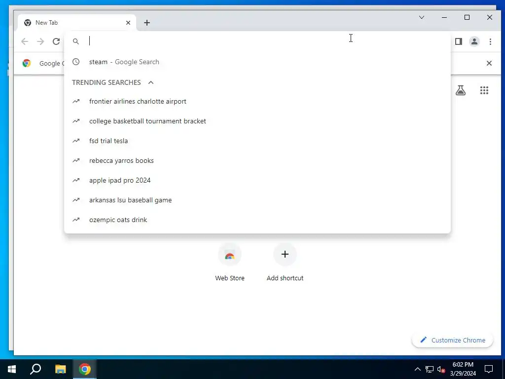Open the Search Labs flask icon

[x=461, y=90]
